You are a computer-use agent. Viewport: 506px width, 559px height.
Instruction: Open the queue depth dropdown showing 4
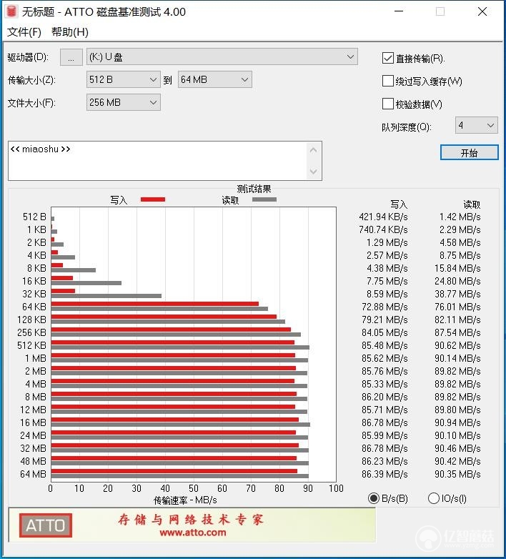(x=477, y=126)
